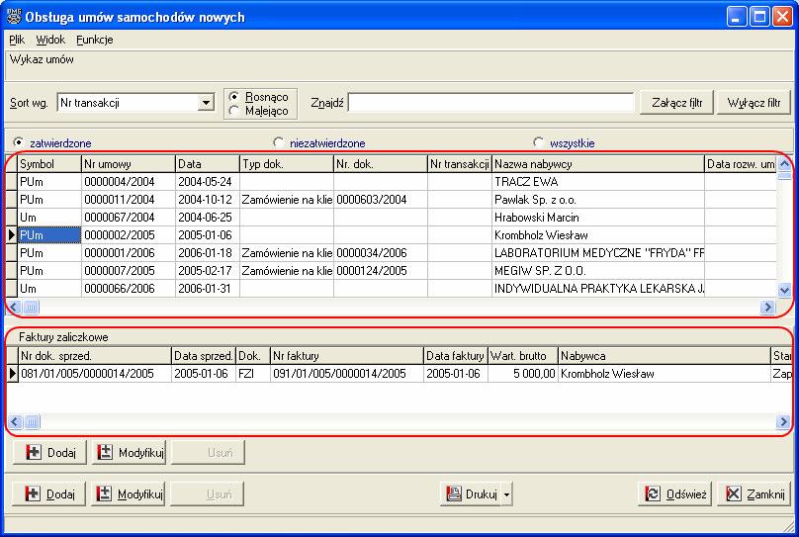The image size is (799, 537).
Task: Click the row selector of the Krombholz Wiesław row
Action: click(x=12, y=235)
